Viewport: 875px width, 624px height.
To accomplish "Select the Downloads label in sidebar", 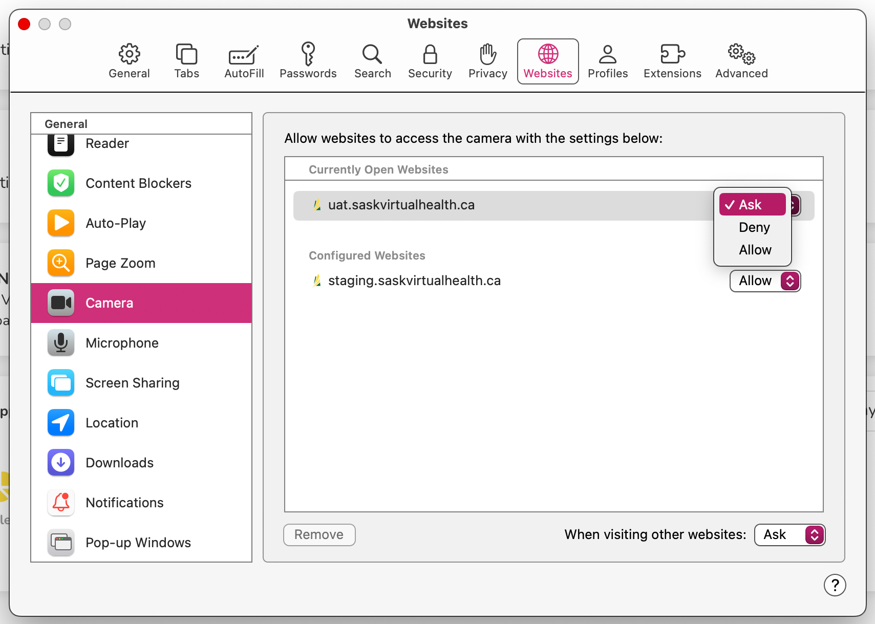I will coord(119,463).
